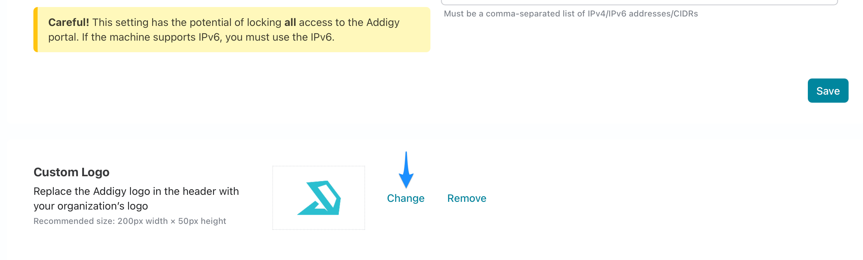Click the bold word all in warning
This screenshot has height=260, width=863.
click(290, 22)
